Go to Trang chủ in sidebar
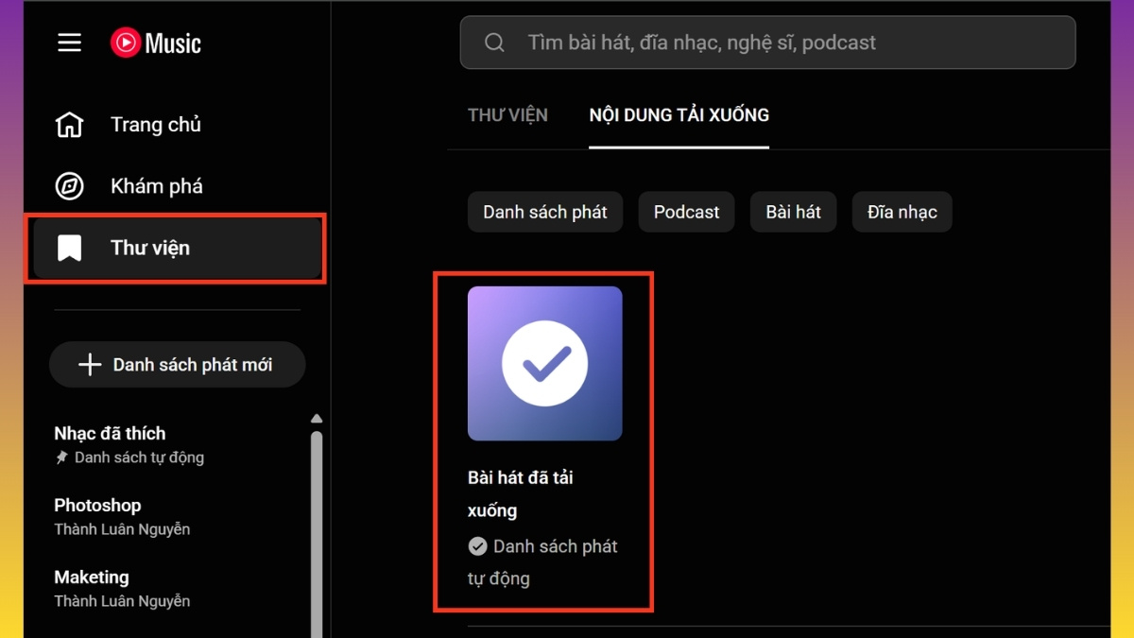The image size is (1134, 638). tap(177, 125)
